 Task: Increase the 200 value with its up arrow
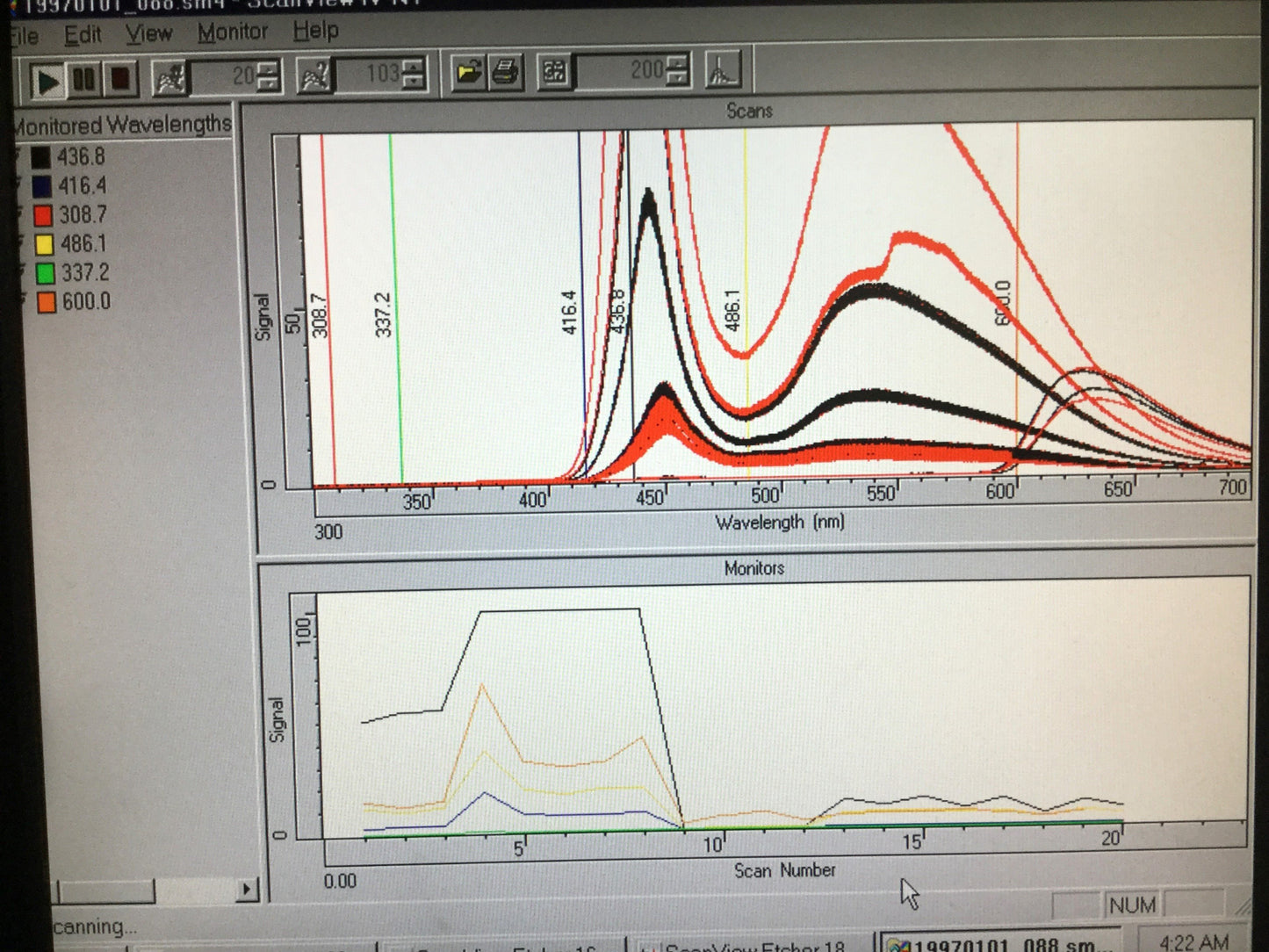(676, 61)
